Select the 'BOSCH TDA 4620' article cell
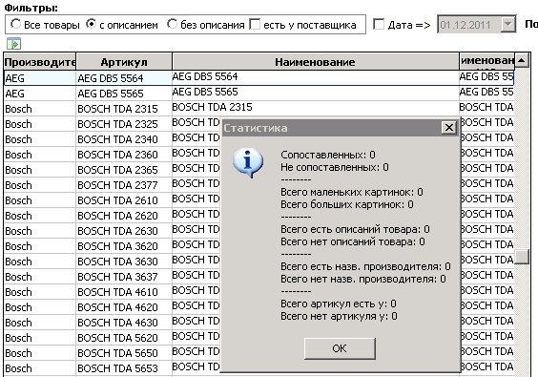Viewport: 538px width, 377px height. 123,307
